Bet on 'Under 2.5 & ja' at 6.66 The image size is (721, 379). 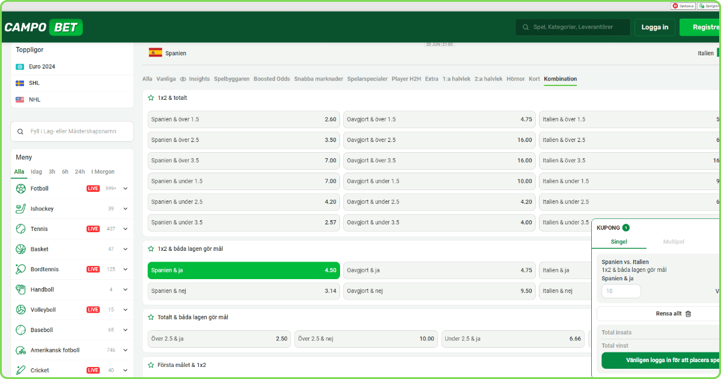[513, 339]
